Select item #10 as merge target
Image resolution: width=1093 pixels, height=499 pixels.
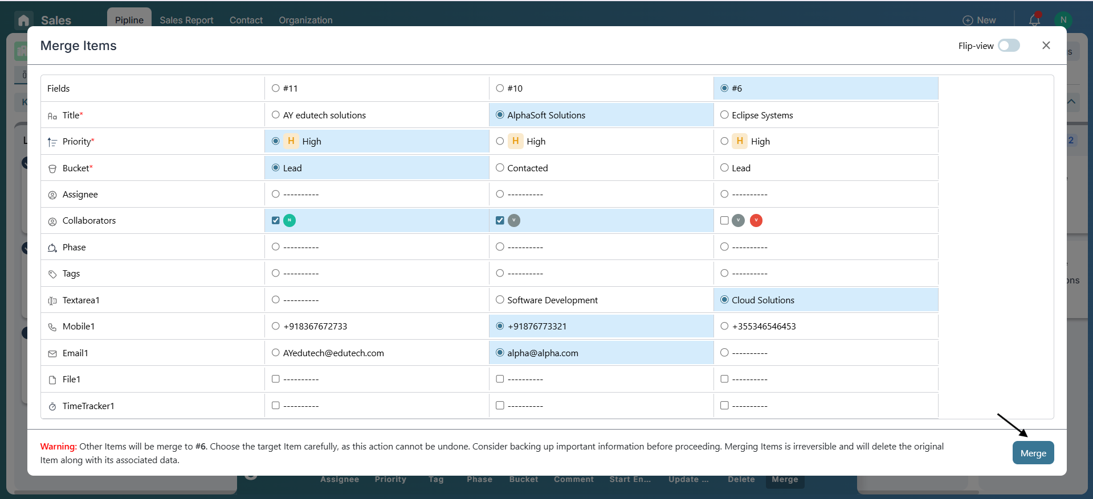(x=500, y=88)
